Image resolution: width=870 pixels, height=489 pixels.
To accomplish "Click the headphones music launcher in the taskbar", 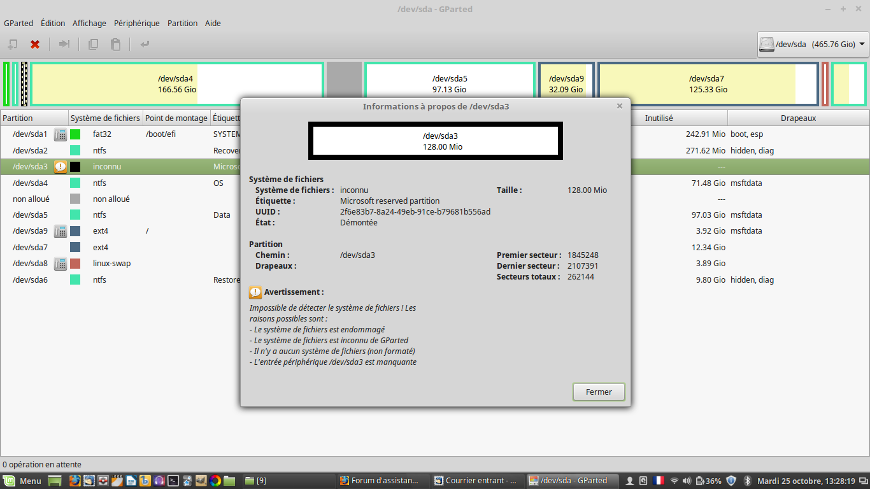I will point(159,481).
